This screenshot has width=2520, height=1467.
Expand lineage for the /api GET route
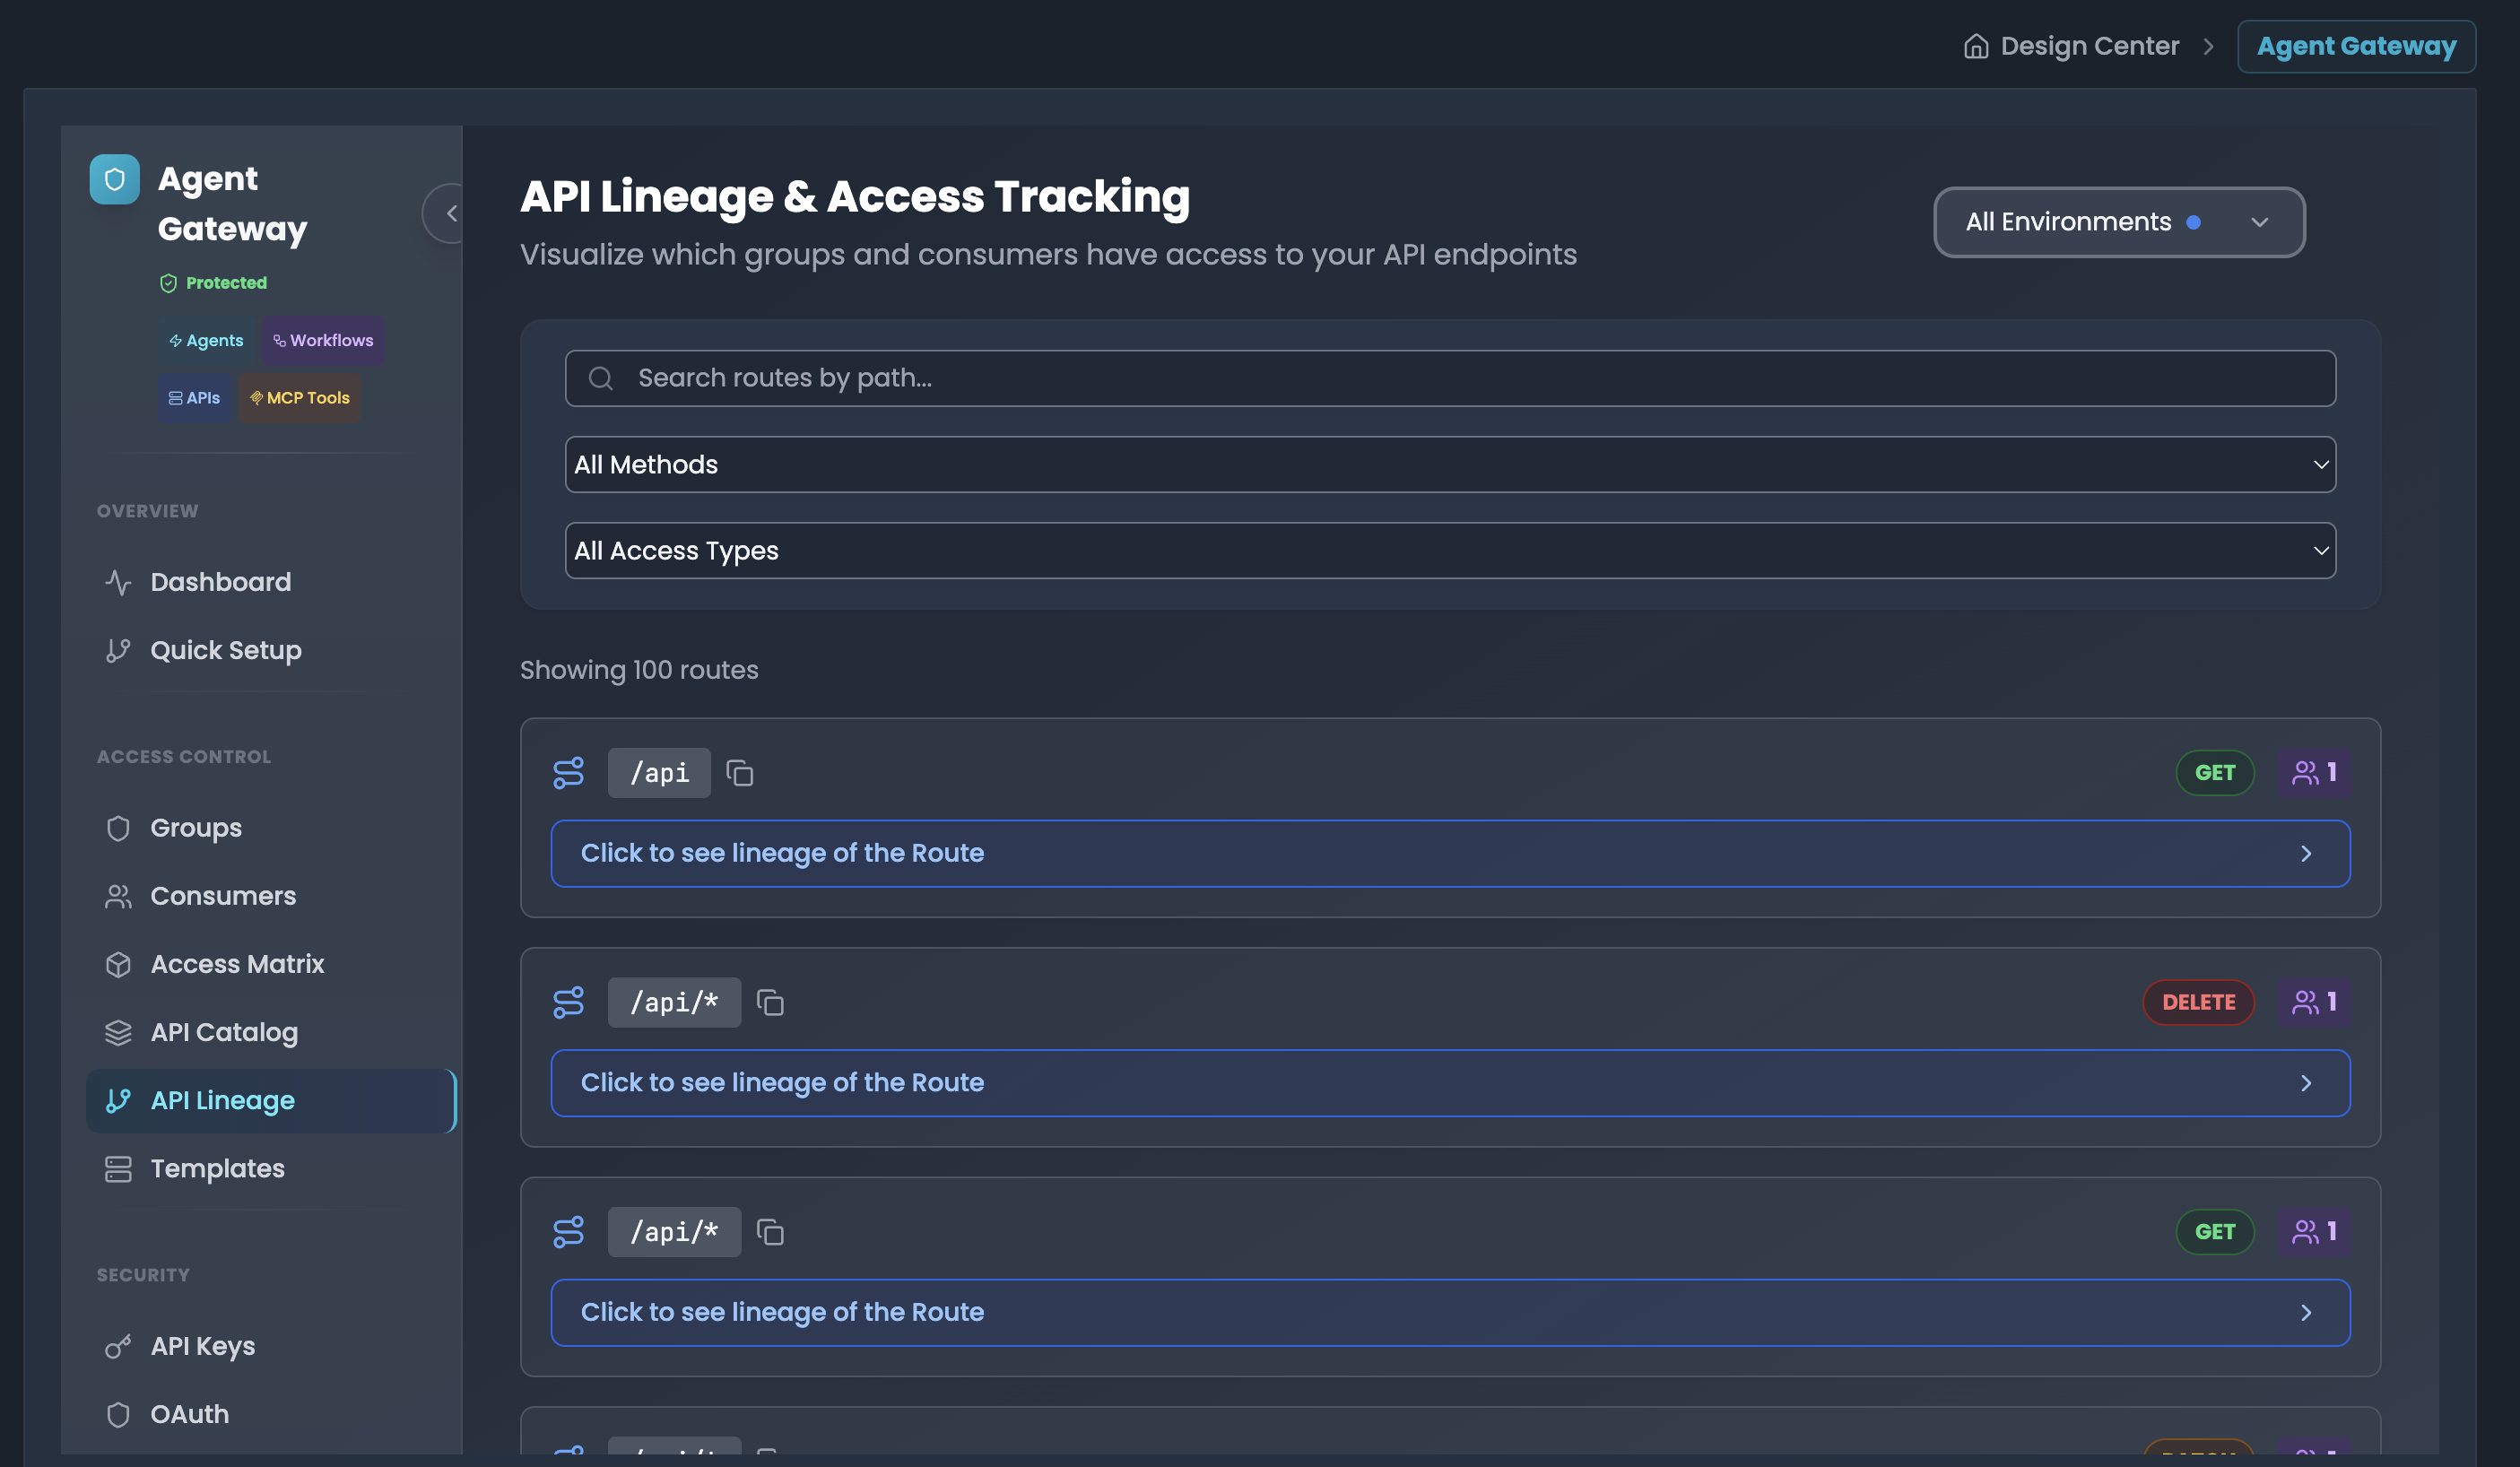pyautogui.click(x=1449, y=853)
